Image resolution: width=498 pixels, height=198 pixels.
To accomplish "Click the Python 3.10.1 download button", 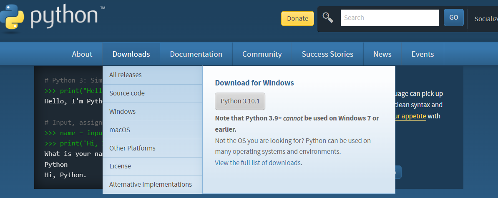I will pos(240,101).
